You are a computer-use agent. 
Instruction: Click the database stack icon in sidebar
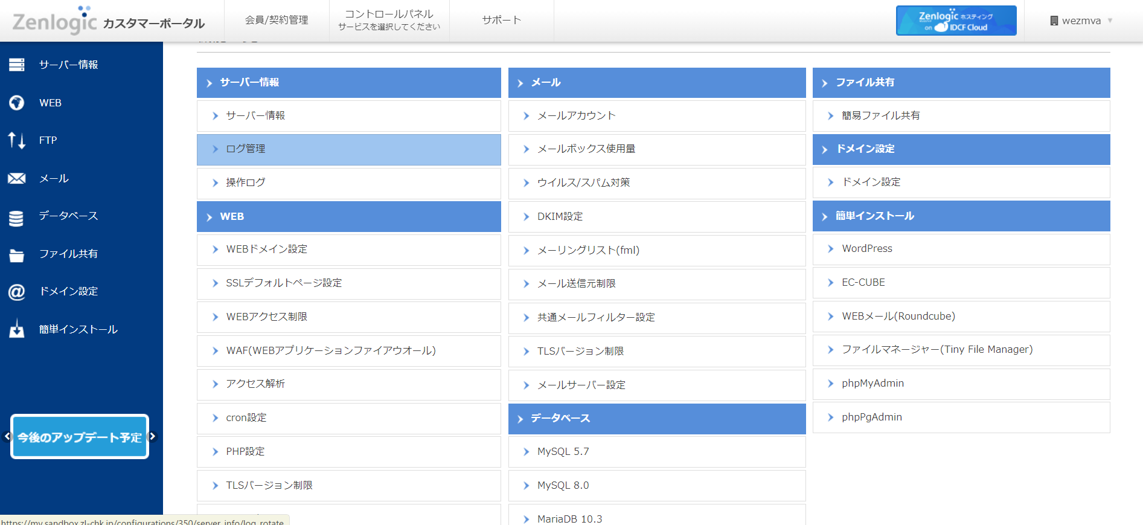coord(17,217)
